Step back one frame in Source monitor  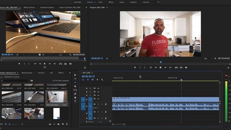point(40,64)
